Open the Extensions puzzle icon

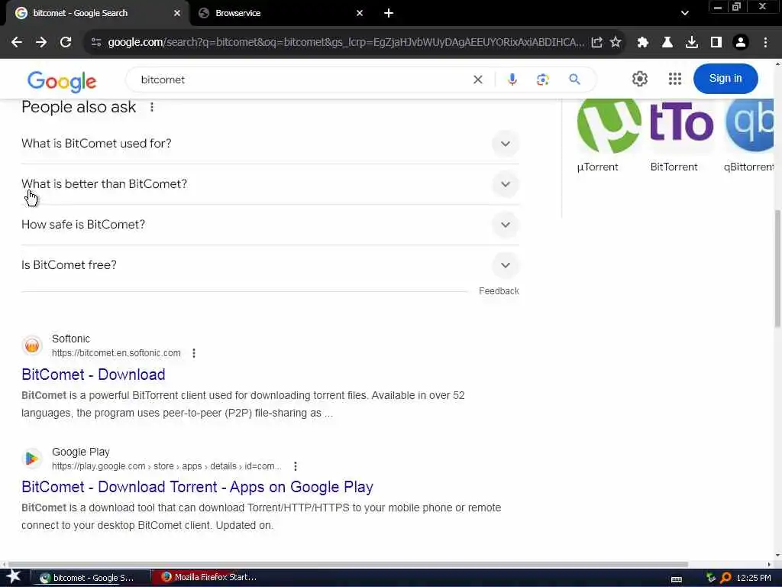click(x=643, y=43)
